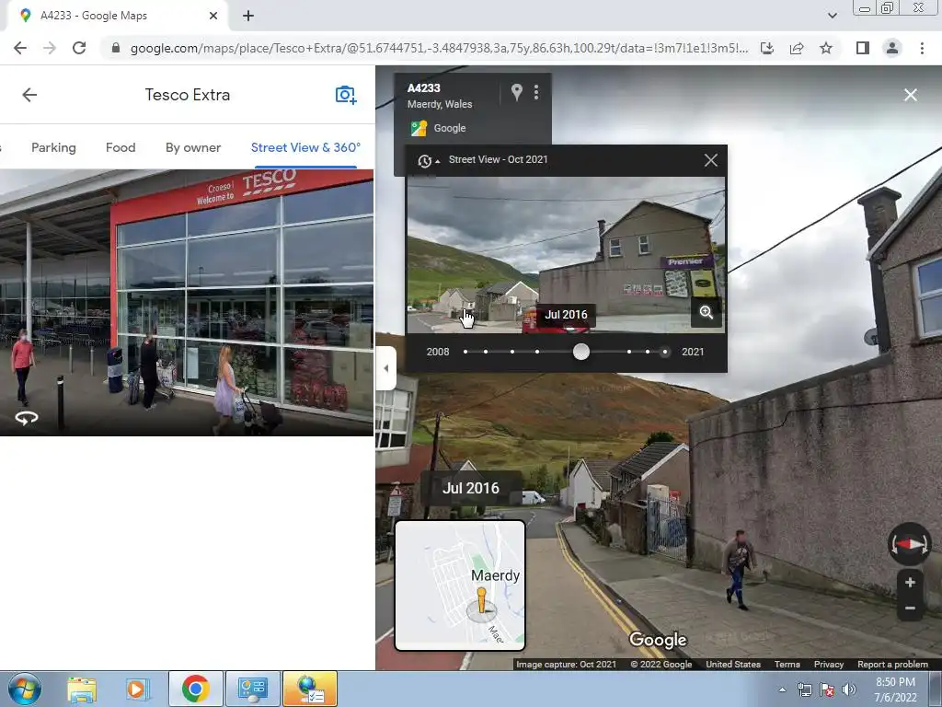Open Windows Media Player from taskbar

pyautogui.click(x=137, y=689)
